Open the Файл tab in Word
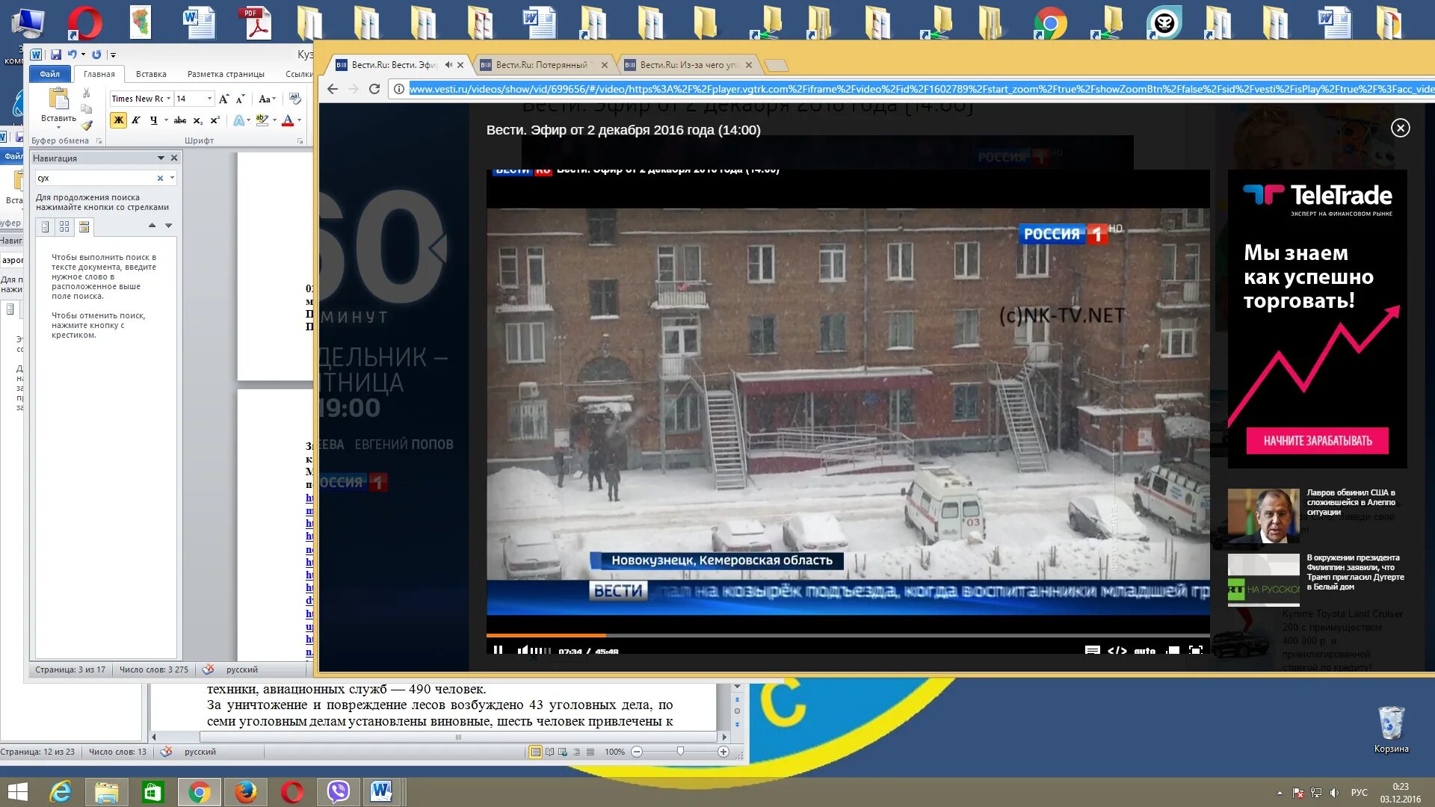 (x=50, y=74)
